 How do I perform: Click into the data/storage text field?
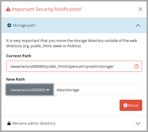tap(98, 90)
